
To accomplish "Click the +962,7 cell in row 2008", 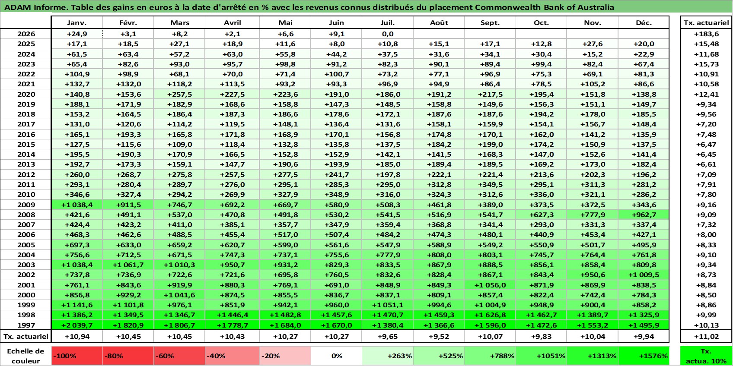I will [644, 215].
